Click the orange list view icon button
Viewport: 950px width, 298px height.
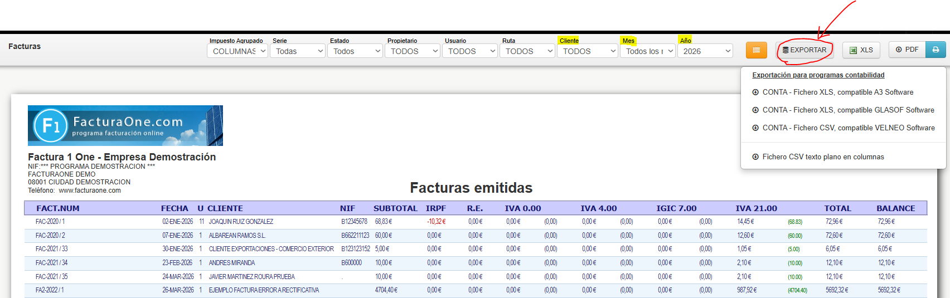tap(757, 50)
